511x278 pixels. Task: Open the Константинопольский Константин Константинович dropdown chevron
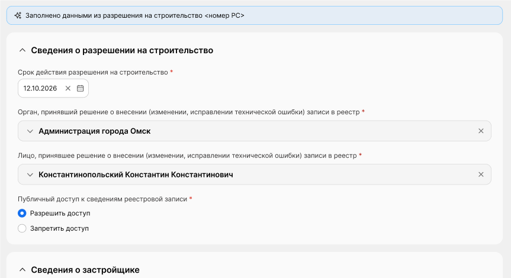coord(30,175)
